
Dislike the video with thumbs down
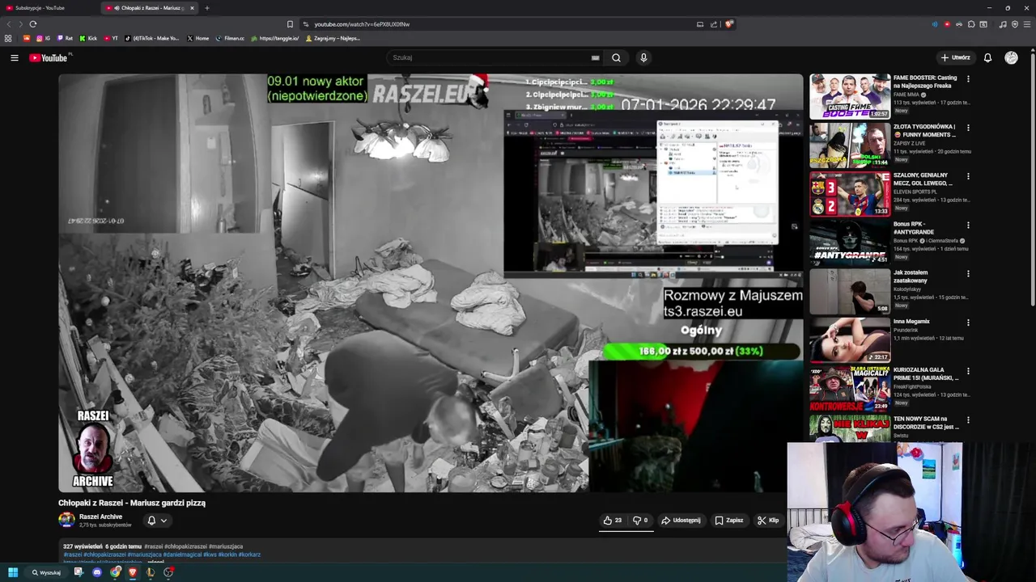click(639, 521)
